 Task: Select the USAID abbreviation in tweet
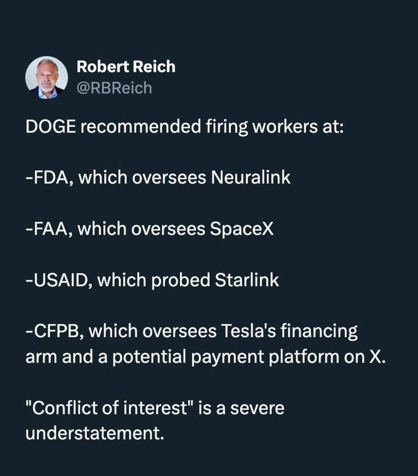(x=60, y=279)
